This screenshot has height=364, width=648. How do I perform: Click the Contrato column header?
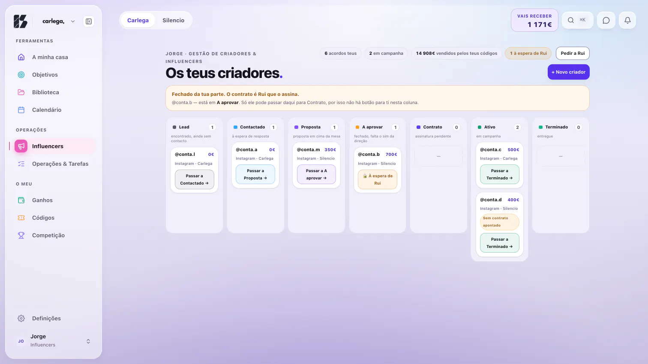[432, 127]
